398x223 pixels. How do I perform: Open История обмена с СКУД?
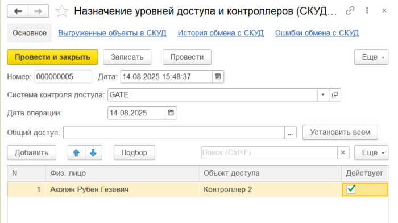(x=221, y=33)
